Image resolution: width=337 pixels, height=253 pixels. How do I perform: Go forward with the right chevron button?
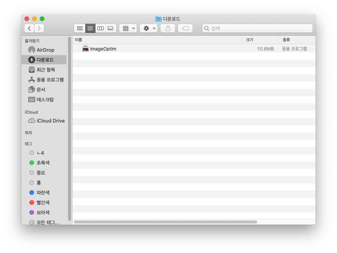(x=39, y=28)
